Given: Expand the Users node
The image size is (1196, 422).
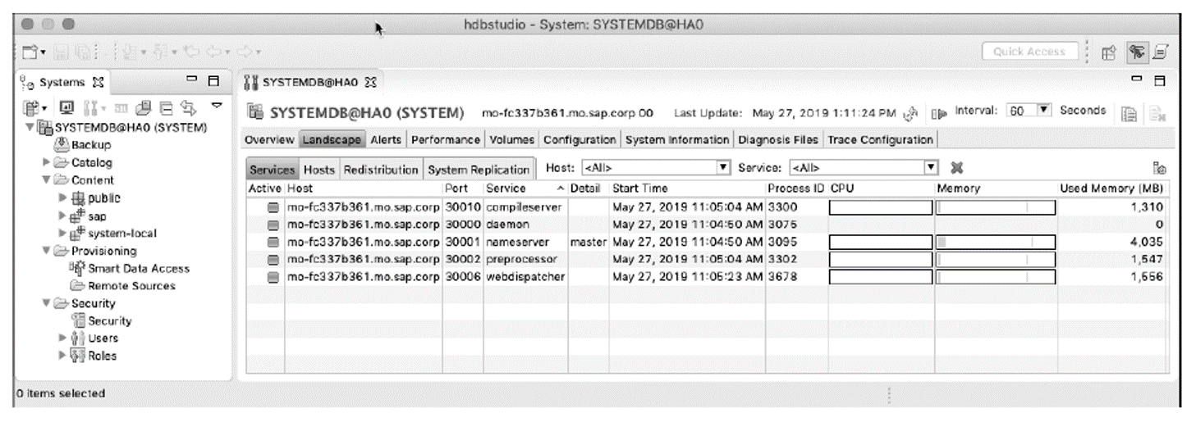Looking at the screenshot, I should pyautogui.click(x=62, y=338).
